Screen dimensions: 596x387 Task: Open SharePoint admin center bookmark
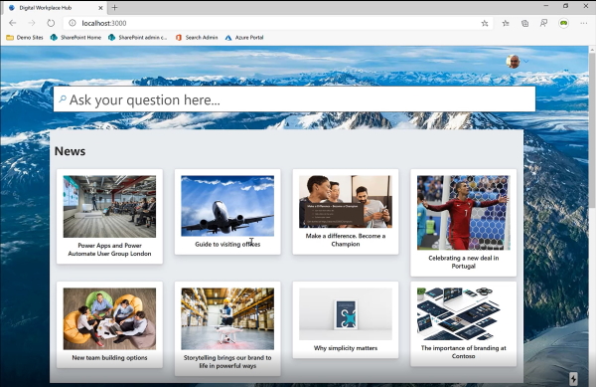(138, 37)
